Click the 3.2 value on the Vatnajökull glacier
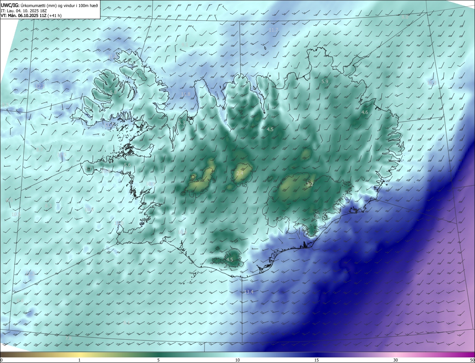Image resolution: width=475 pixels, height=363 pixels. [x=310, y=184]
